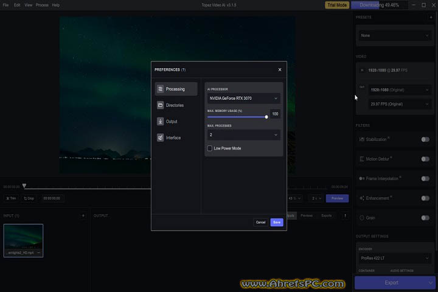Viewport: 438px width, 292px height.
Task: Click the Interface section icon
Action: click(160, 137)
